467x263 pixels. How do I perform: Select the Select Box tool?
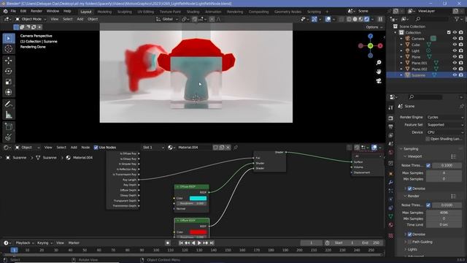(8, 39)
